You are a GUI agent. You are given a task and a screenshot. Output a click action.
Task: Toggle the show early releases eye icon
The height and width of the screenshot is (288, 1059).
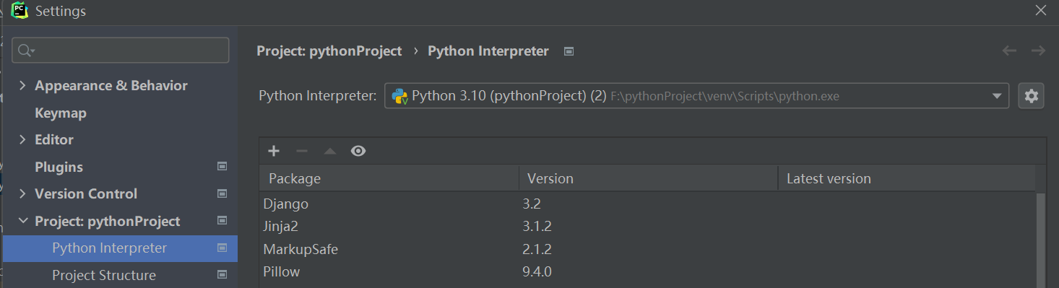[358, 151]
